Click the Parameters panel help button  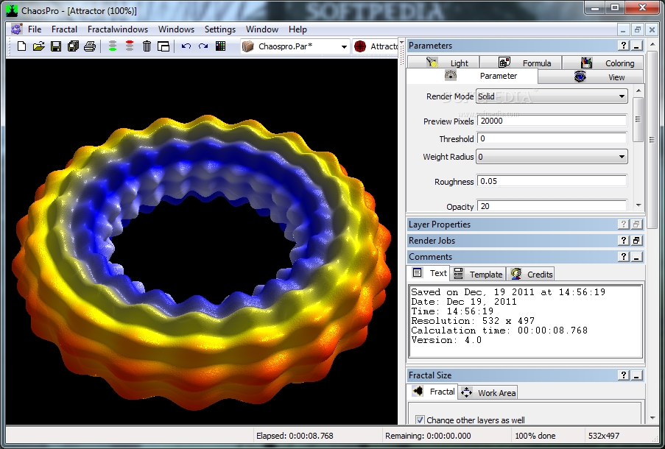(x=624, y=46)
